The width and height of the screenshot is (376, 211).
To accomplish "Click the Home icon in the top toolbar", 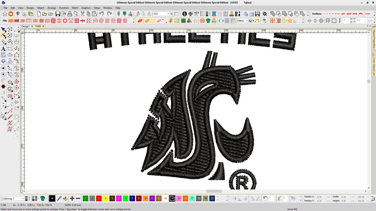I will pos(5,14).
